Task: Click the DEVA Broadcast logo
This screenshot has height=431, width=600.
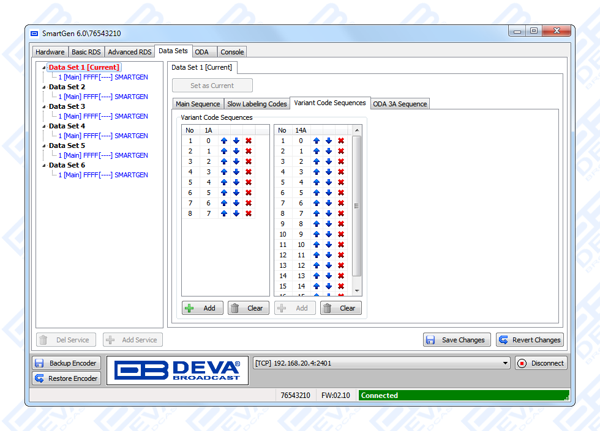Action: [x=178, y=370]
